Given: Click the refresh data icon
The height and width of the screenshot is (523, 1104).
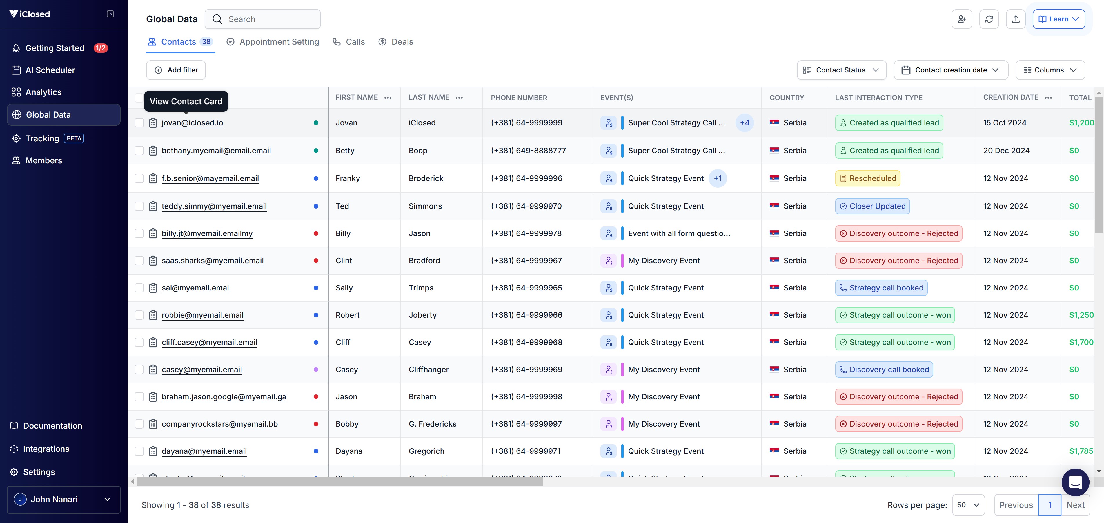Looking at the screenshot, I should (x=989, y=19).
